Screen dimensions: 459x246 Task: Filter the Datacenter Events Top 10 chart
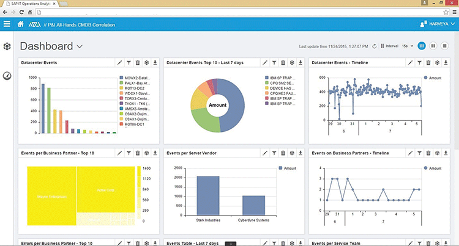pyautogui.click(x=274, y=62)
